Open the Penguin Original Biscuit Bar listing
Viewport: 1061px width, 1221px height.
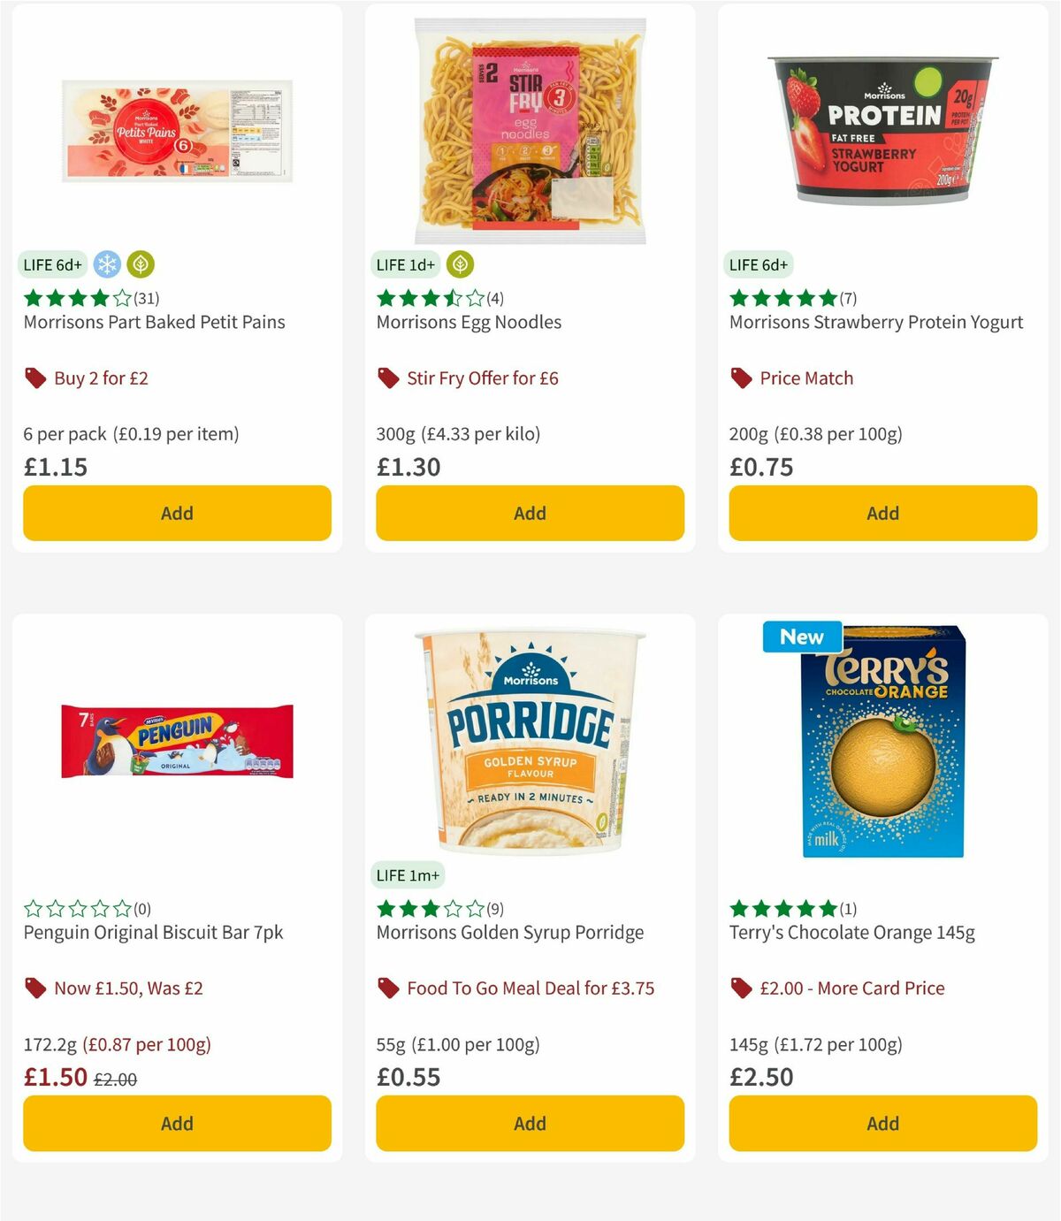tap(152, 932)
